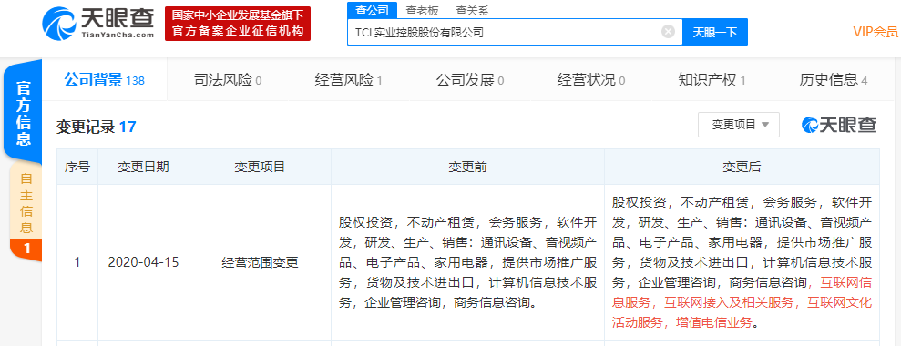This screenshot has width=901, height=346.
Task: Open the 公司背景 138 tab
Action: click(x=104, y=80)
